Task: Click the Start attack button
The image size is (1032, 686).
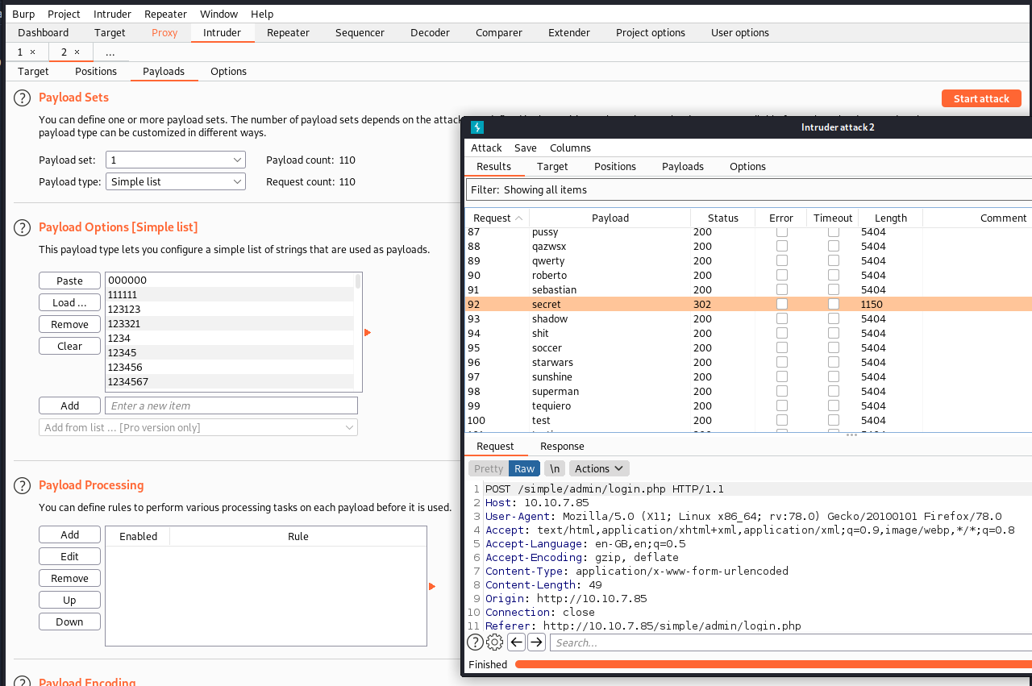Action: (981, 98)
